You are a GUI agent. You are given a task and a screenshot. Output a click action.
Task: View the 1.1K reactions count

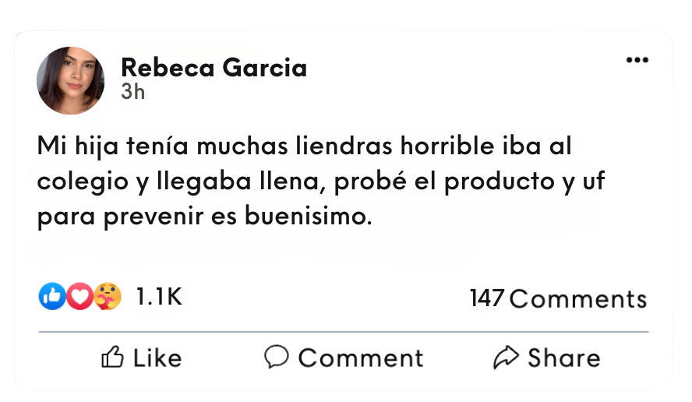pyautogui.click(x=159, y=296)
